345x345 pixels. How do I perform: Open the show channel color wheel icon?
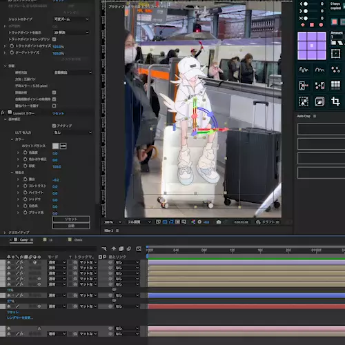[x=193, y=222]
